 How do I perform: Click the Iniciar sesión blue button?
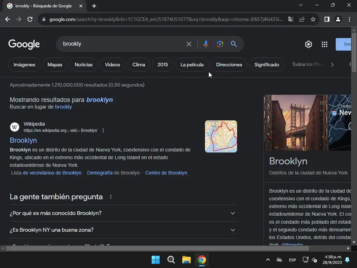[343, 44]
